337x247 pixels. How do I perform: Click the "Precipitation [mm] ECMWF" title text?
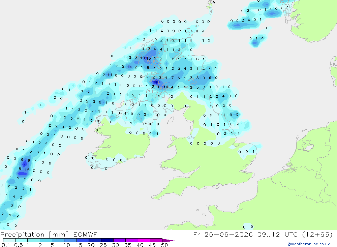(x=49, y=235)
